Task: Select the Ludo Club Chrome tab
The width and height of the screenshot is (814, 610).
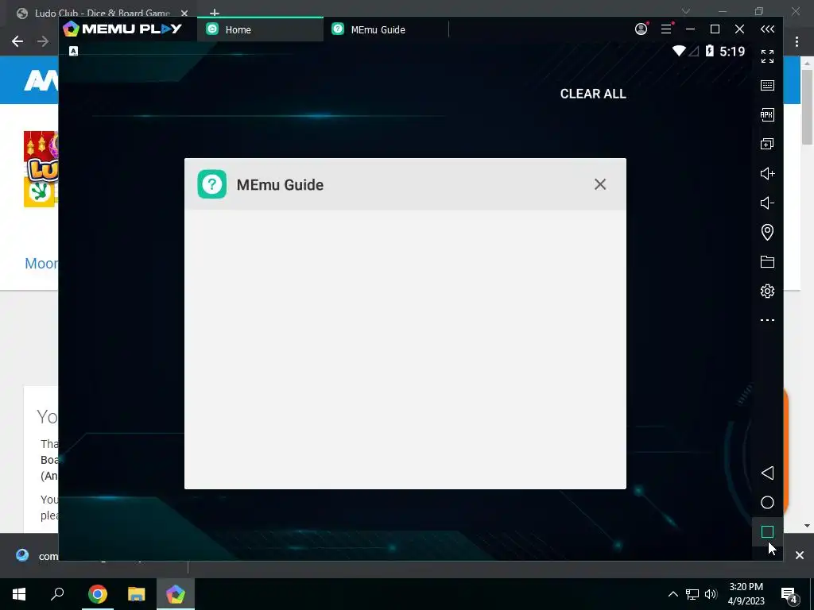Action: 101,13
